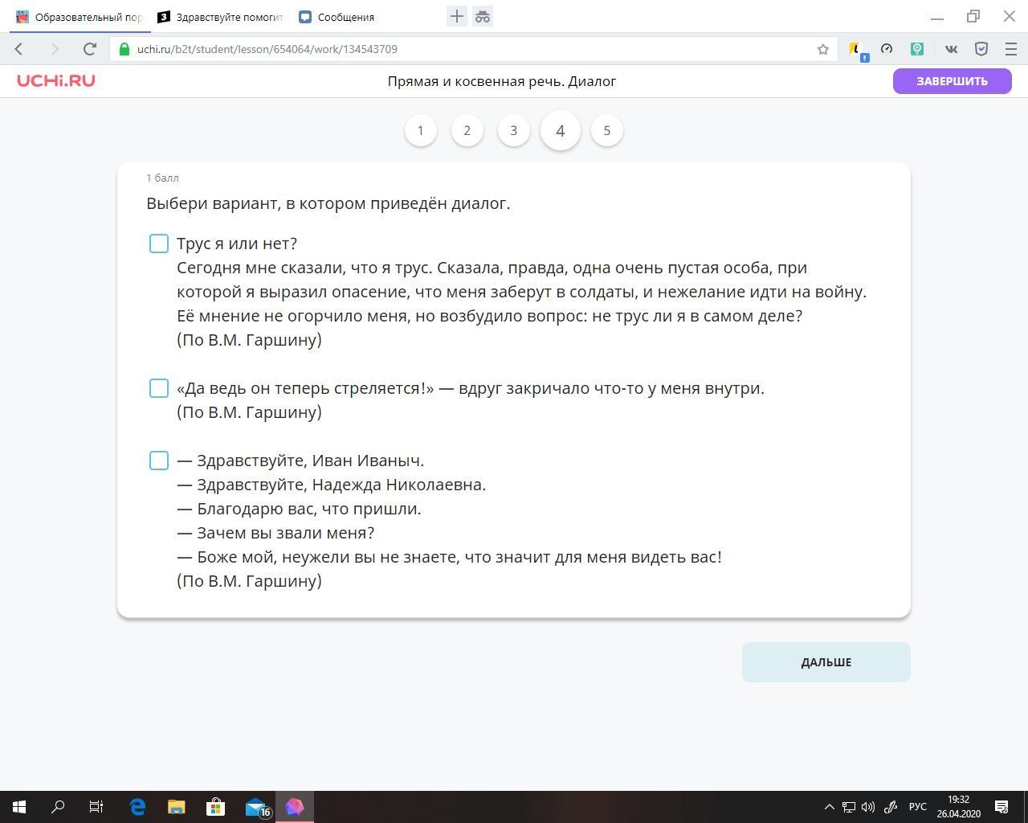Open Task View on taskbar
The width and height of the screenshot is (1028, 823).
pyautogui.click(x=96, y=807)
